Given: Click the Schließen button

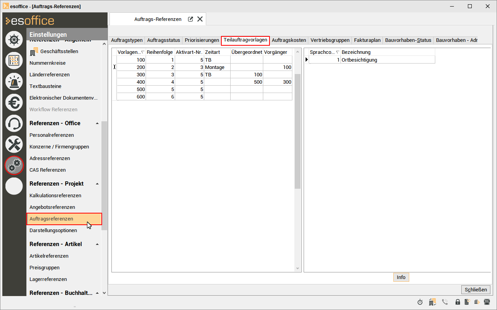Looking at the screenshot, I should click(x=476, y=289).
